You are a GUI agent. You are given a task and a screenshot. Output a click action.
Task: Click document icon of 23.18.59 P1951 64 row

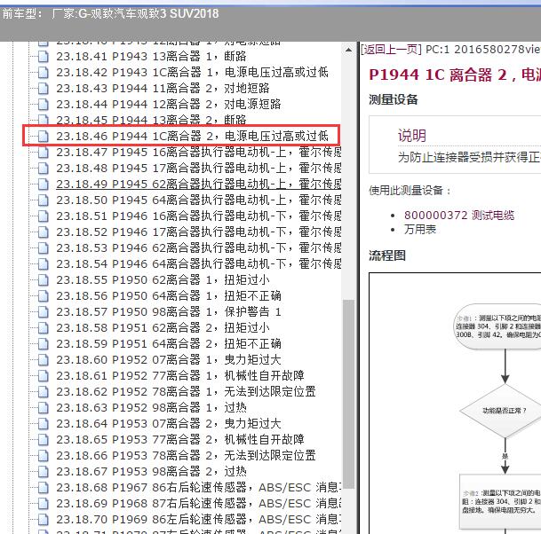[x=44, y=343]
